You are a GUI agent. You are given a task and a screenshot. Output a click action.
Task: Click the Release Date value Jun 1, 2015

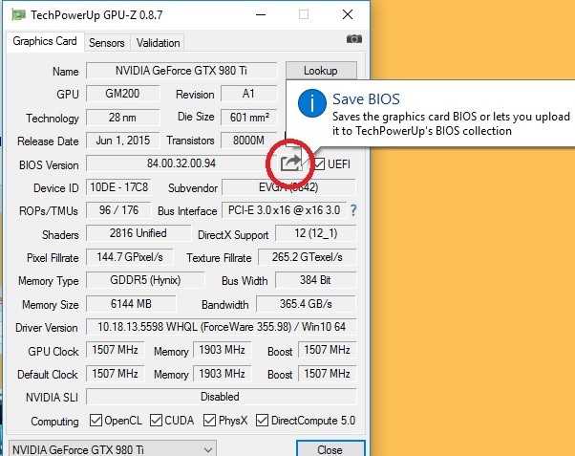122,141
